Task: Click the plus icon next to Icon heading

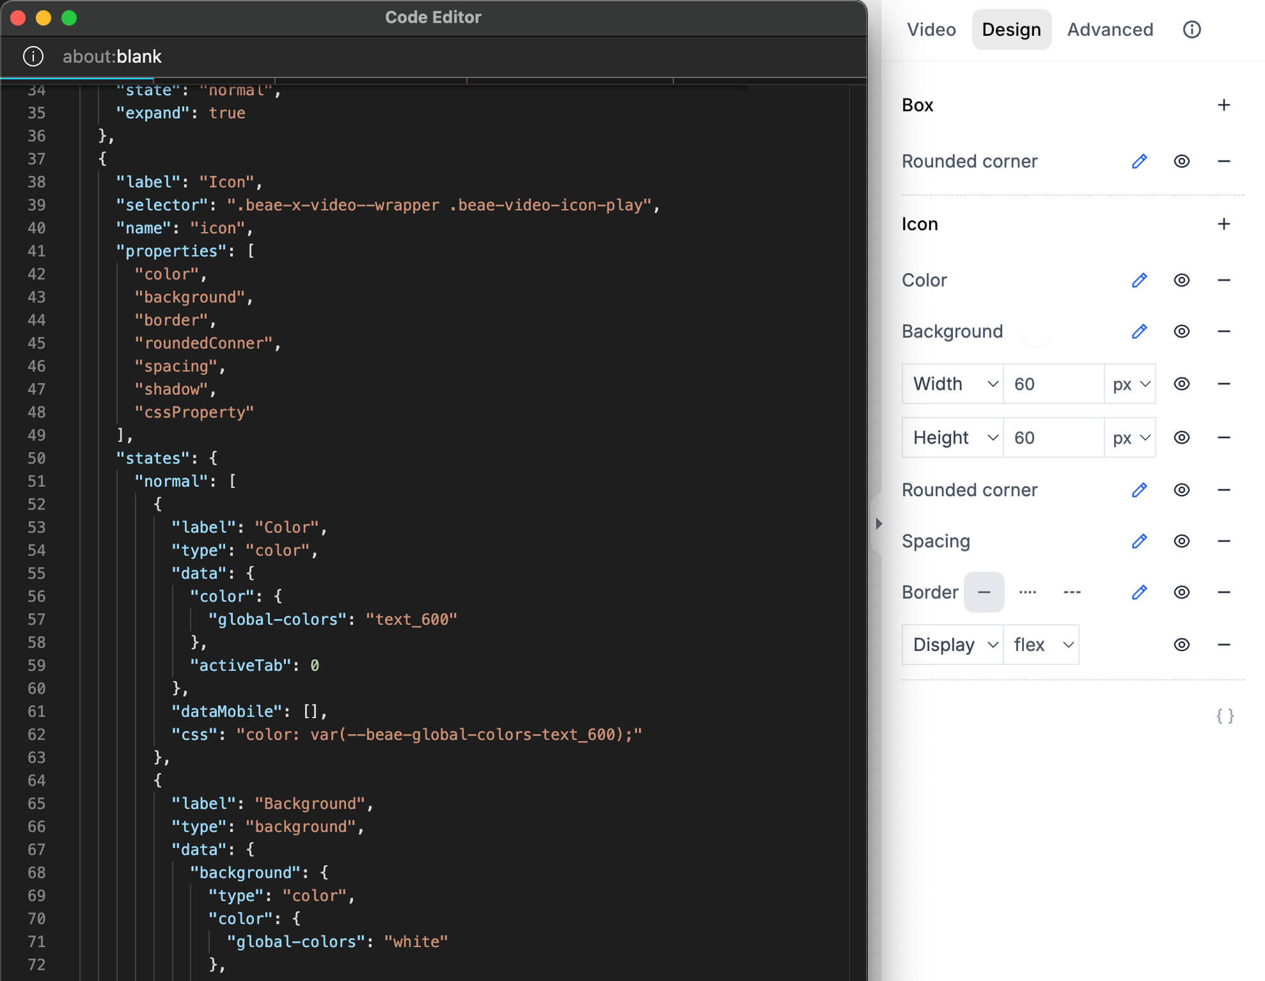Action: click(1223, 224)
